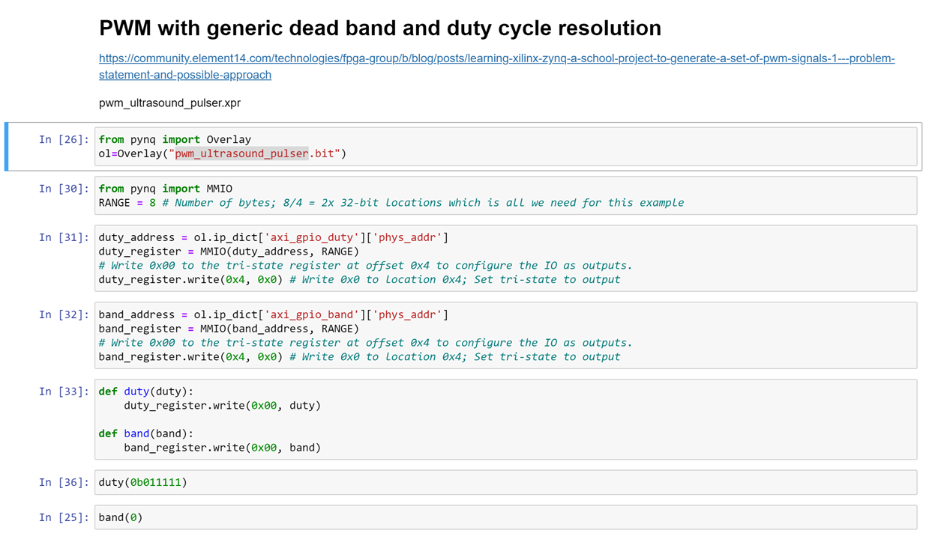Click the In [31] cell prompt

tap(64, 237)
